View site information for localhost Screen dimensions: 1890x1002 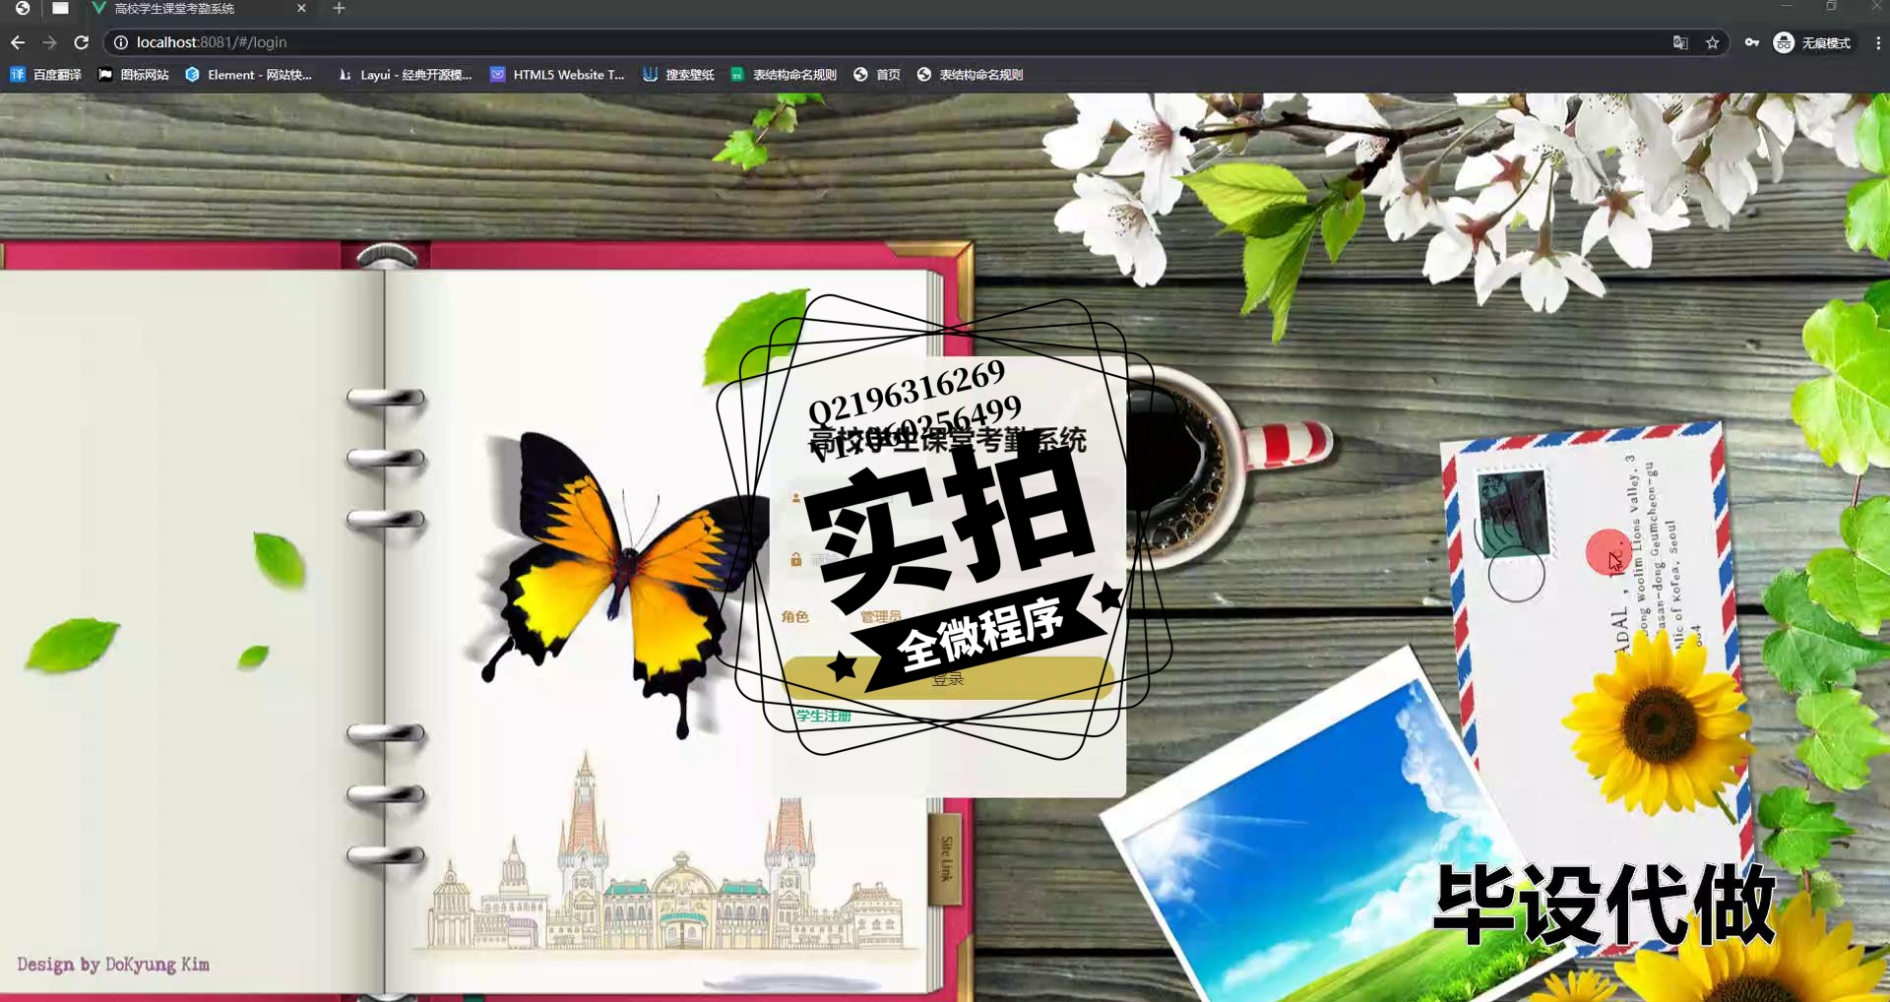121,42
